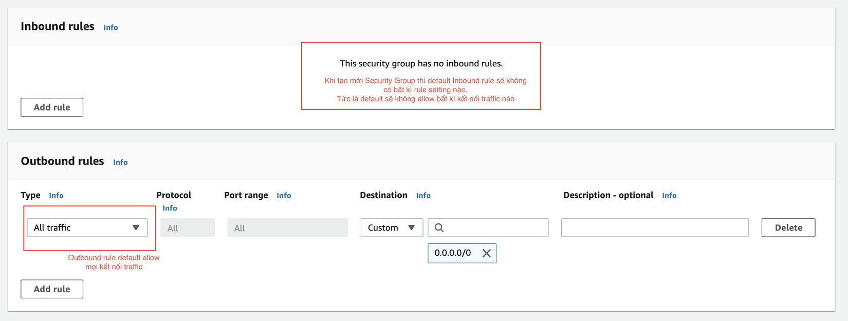
Task: Delete the outbound All traffic rule
Action: pyautogui.click(x=788, y=228)
